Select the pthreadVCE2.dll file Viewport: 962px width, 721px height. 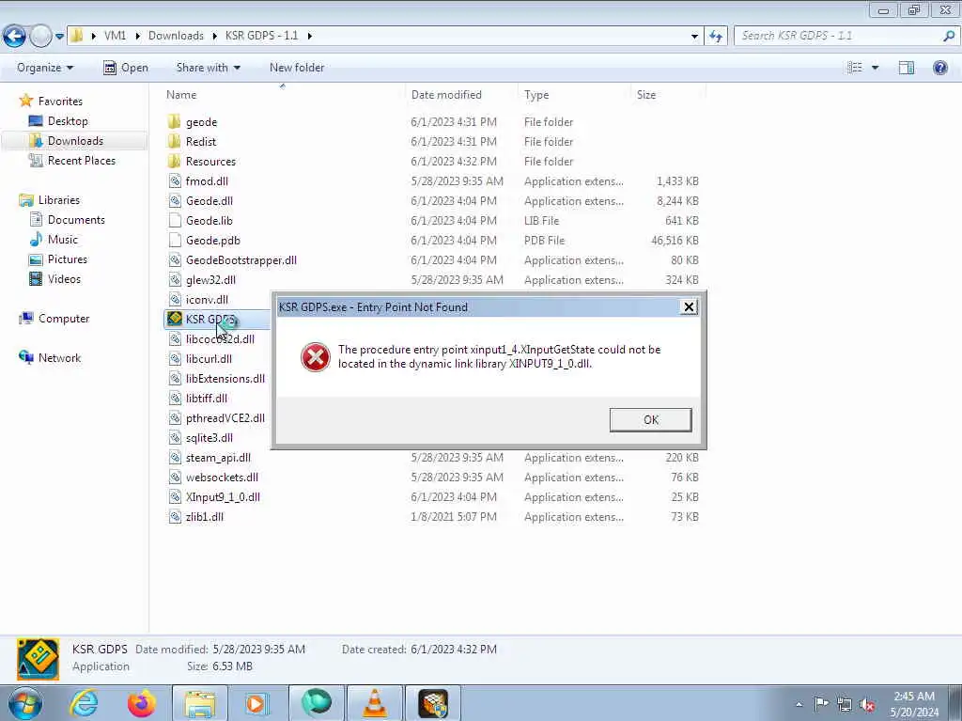pos(225,417)
